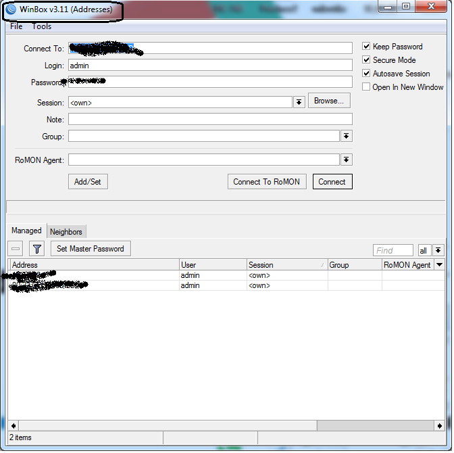Click the horizontal scrollbar left arrow
The height and width of the screenshot is (453, 454).
pos(14,427)
